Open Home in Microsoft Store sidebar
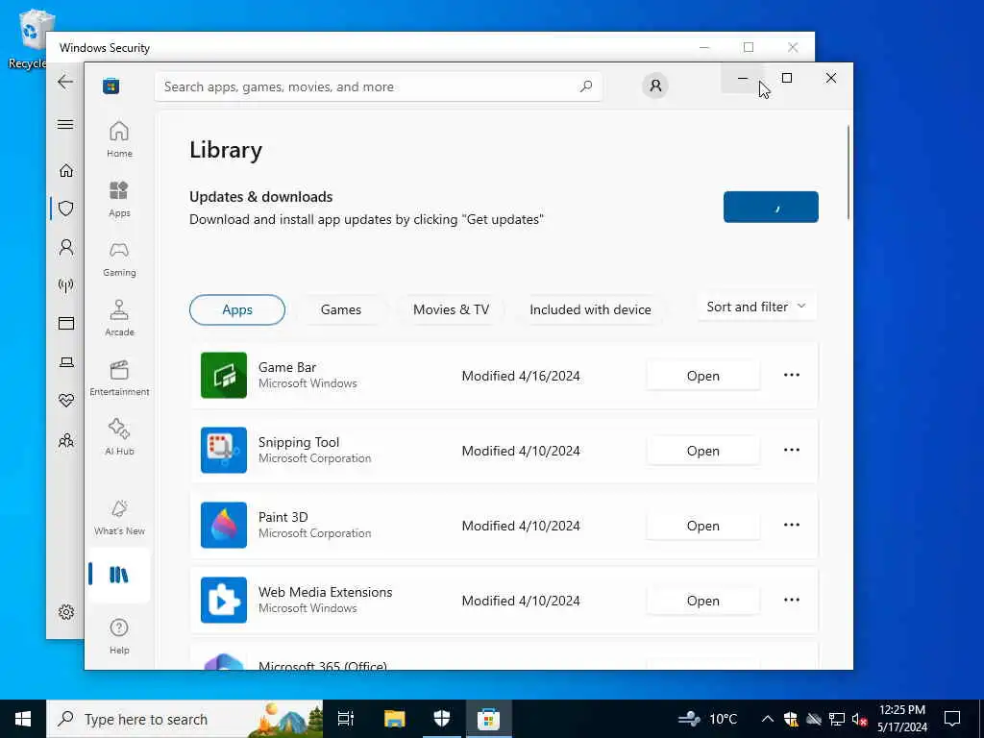The image size is (984, 738). pos(119,139)
